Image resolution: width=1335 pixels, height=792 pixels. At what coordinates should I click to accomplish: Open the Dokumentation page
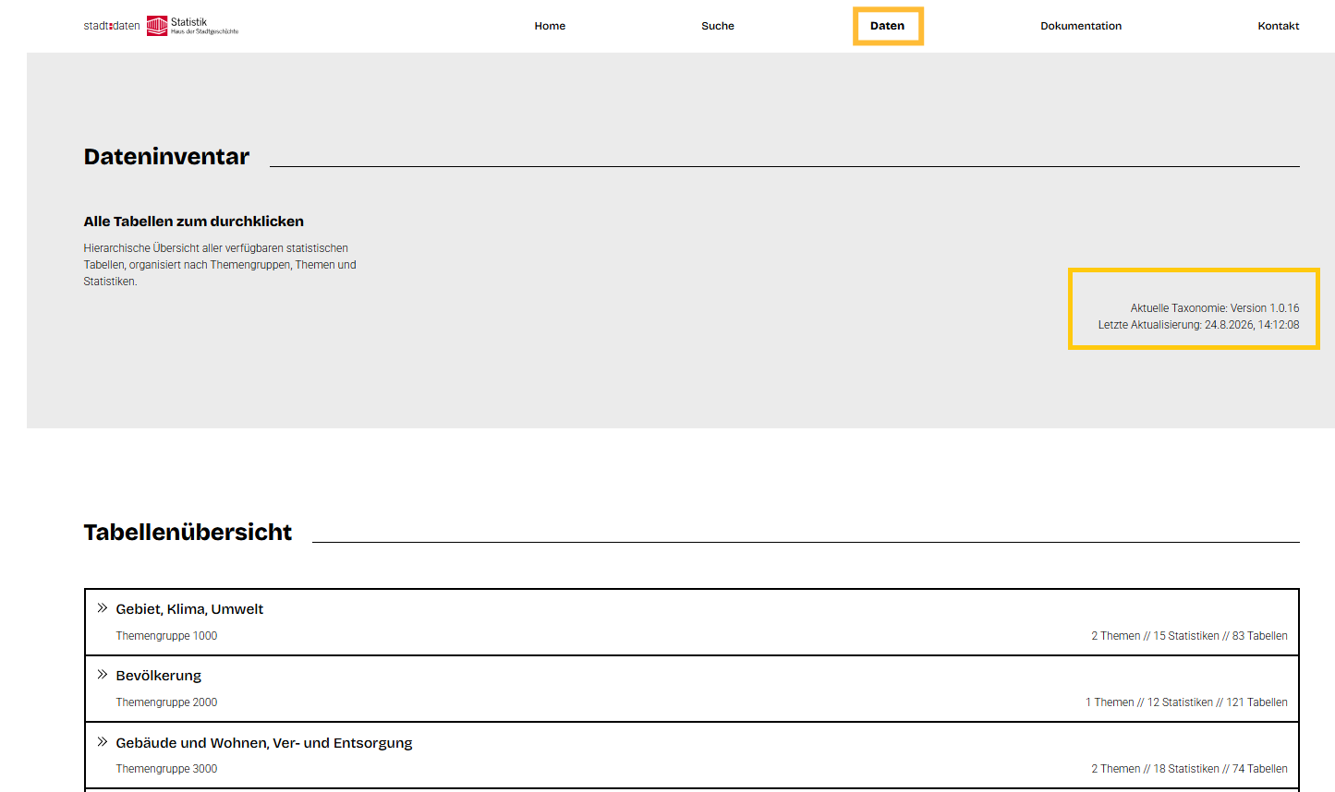[x=1081, y=26]
